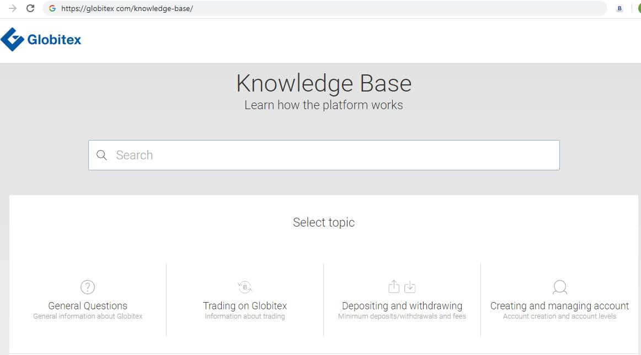Click the bitcoin trading exchange icon

point(244,287)
